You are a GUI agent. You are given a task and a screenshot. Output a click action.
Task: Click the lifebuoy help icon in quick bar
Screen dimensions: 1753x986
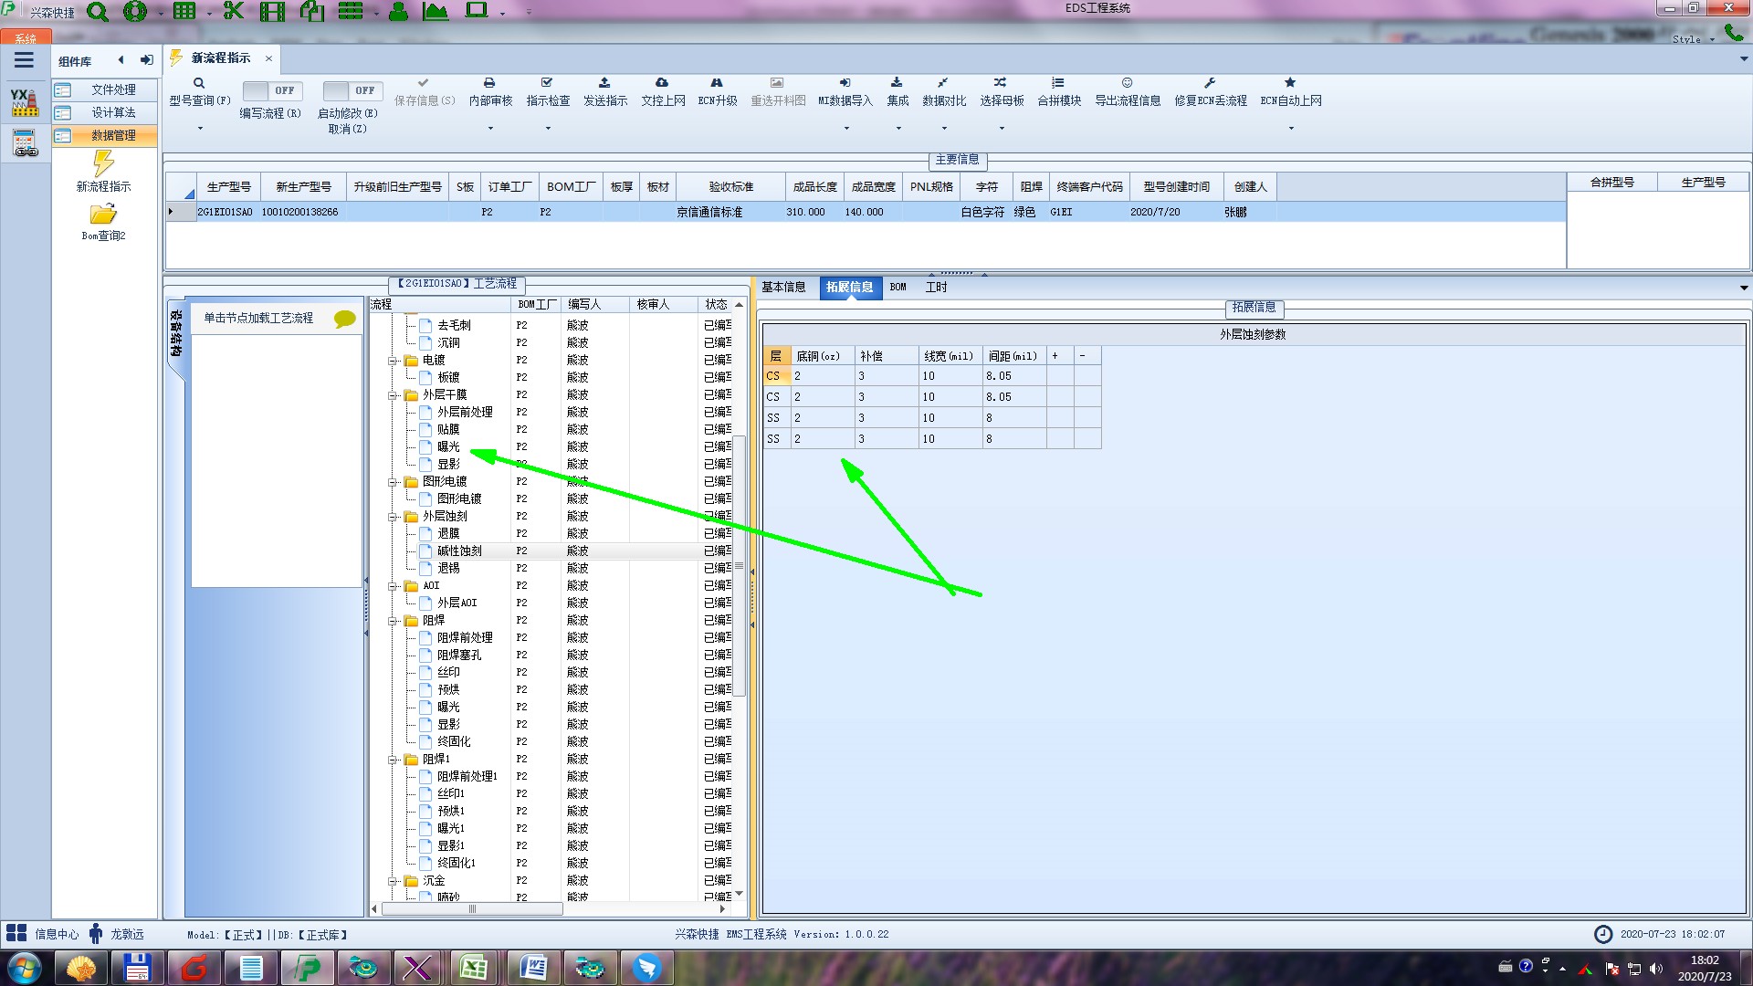[x=135, y=12]
